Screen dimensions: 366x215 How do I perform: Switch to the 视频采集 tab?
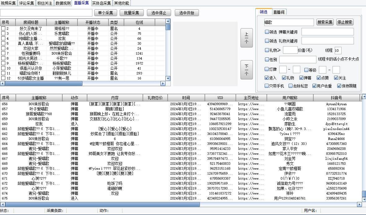point(8,3)
